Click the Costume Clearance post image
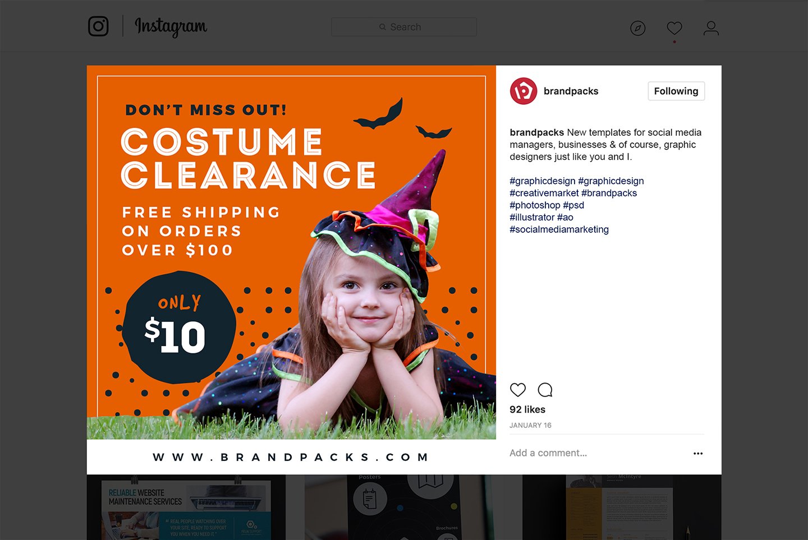 (x=291, y=252)
